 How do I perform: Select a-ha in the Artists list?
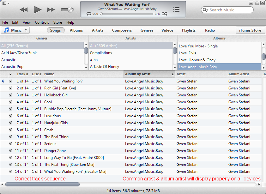[x=130, y=60]
